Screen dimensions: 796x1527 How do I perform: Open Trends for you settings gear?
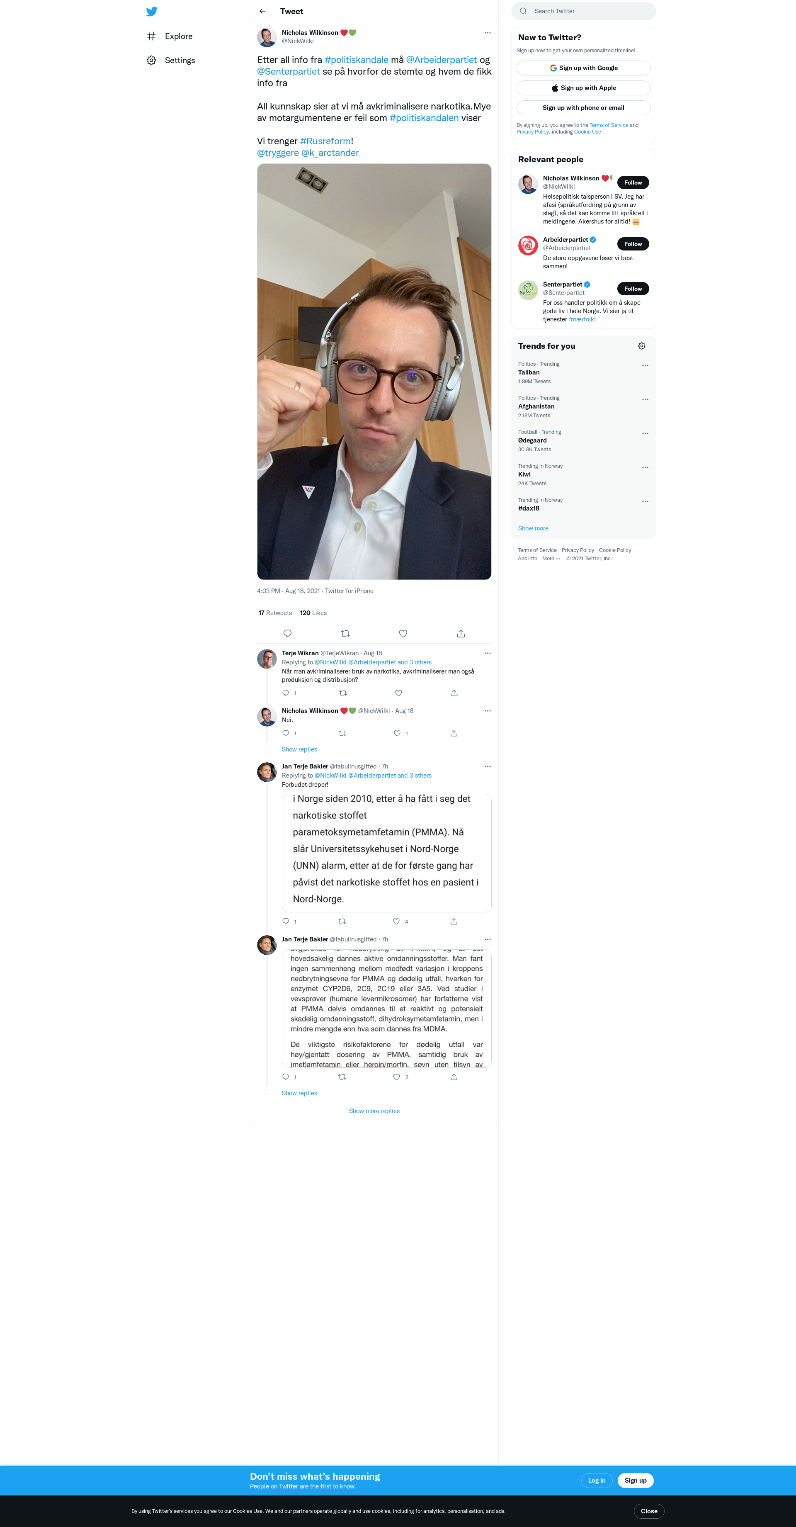click(x=641, y=346)
